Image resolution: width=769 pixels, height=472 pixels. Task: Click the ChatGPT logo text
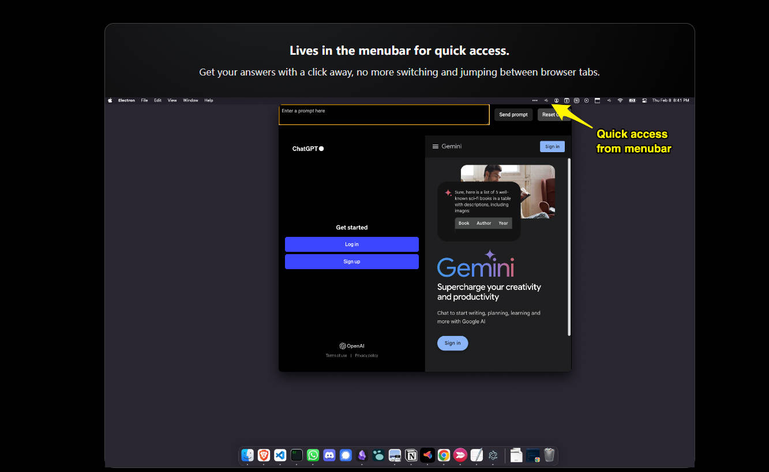pos(308,149)
